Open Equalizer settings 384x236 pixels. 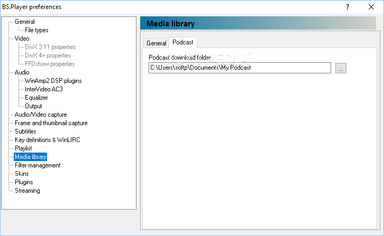pyautogui.click(x=36, y=98)
